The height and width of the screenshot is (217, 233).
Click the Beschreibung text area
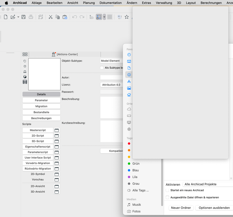[x=112, y=107]
